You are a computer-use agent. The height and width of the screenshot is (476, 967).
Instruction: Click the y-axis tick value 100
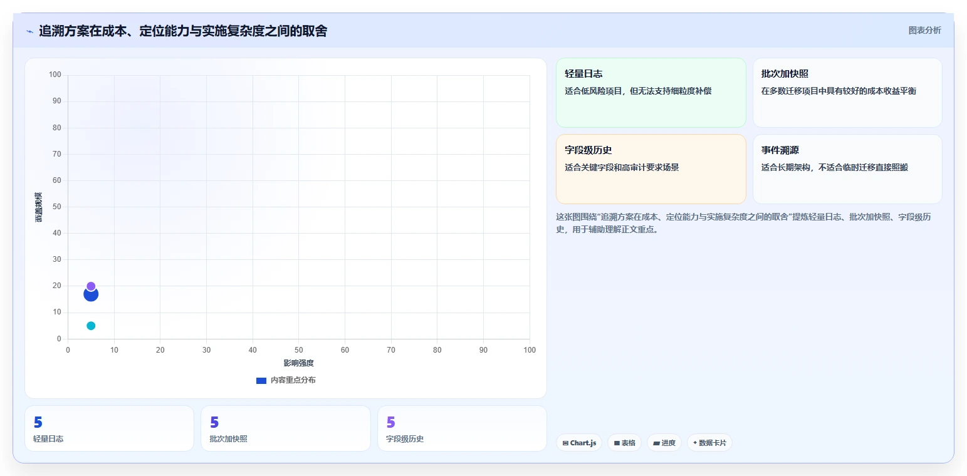[x=55, y=75]
